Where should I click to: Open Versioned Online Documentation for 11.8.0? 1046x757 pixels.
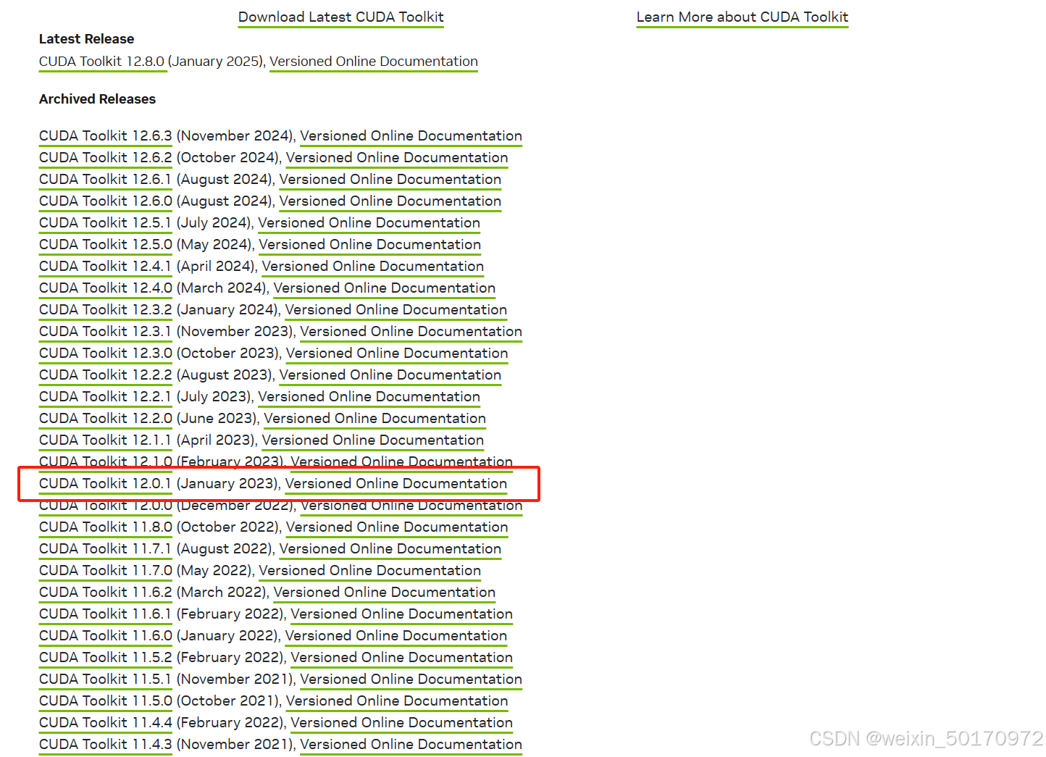pos(397,527)
